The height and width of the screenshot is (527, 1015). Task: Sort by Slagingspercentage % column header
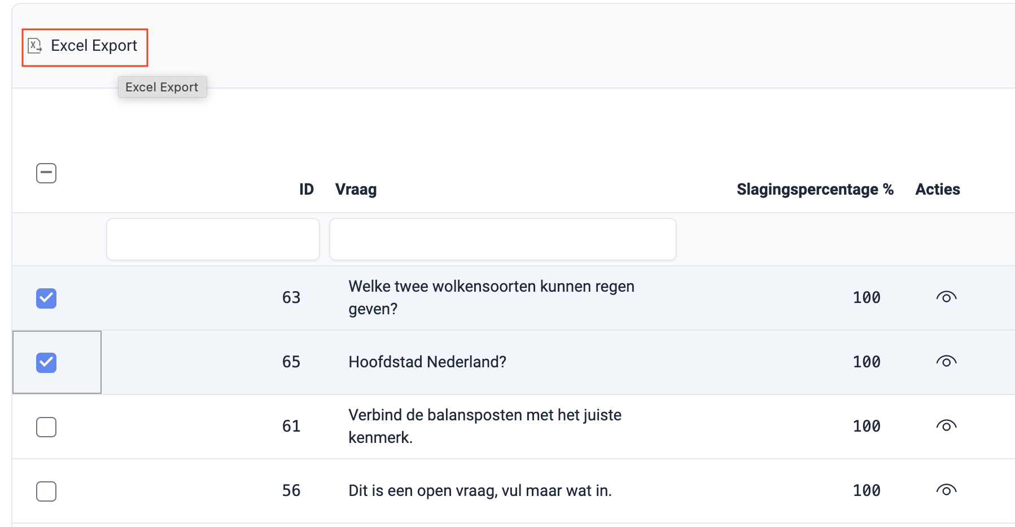click(814, 190)
